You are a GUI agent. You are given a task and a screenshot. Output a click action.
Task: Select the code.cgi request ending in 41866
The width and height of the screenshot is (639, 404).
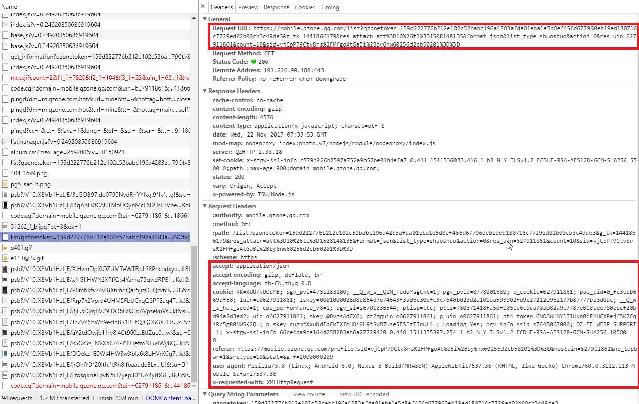[x=95, y=88]
